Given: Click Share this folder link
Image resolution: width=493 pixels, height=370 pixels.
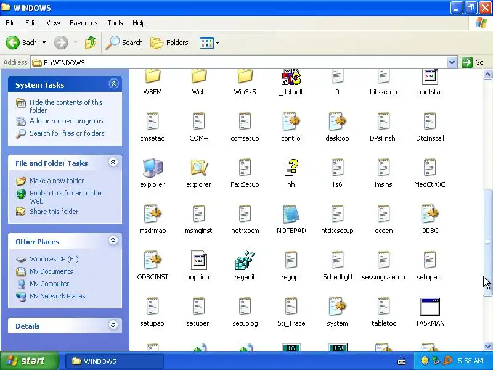Looking at the screenshot, I should [54, 212].
